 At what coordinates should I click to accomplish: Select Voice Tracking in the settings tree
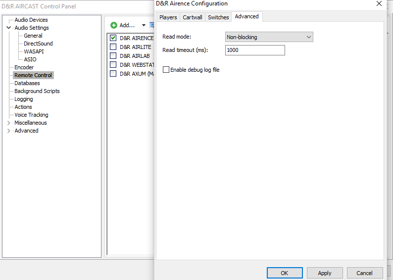31,115
